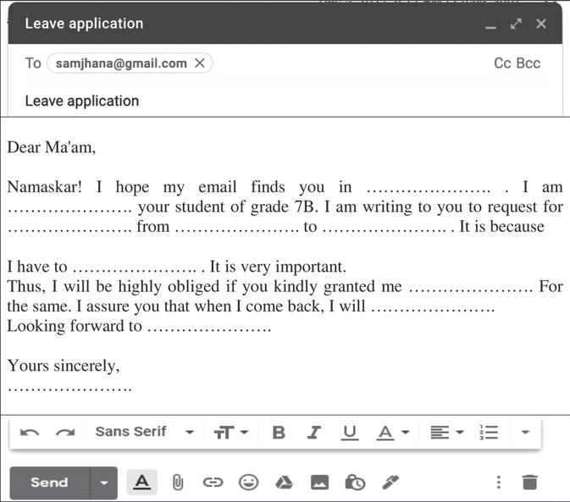Screen dimensions: 570x502
Task: Discard the draft with trash icon
Action: (x=529, y=483)
